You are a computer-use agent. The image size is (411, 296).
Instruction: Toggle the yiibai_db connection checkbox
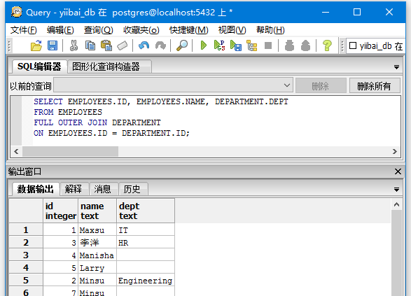coord(353,45)
